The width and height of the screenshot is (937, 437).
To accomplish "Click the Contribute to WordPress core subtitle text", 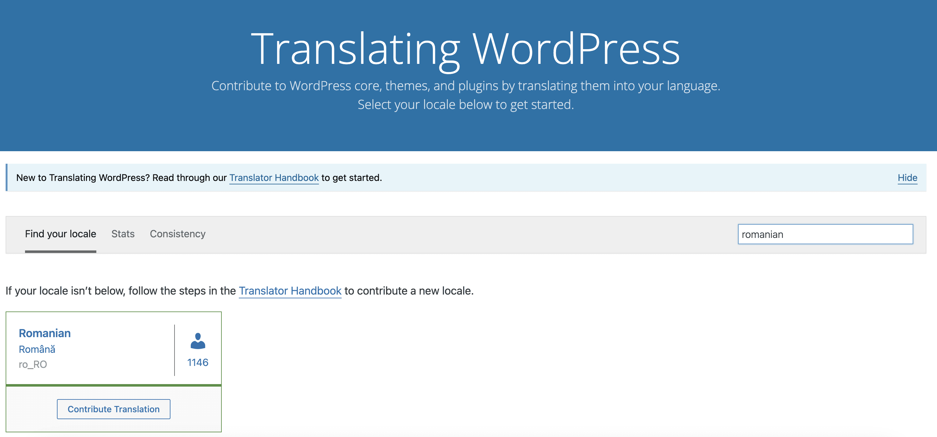I will pos(466,86).
